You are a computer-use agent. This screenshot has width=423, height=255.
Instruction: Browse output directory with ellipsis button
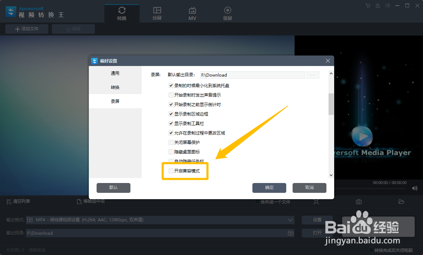click(x=313, y=75)
